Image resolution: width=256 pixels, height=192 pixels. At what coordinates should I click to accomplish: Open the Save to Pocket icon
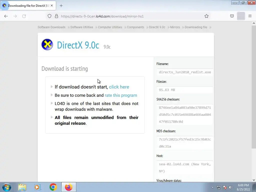point(232,16)
